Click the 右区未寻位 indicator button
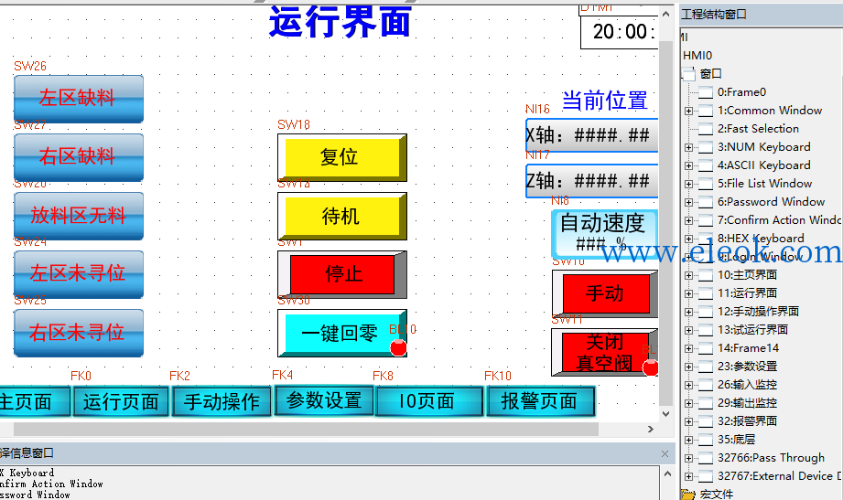The height and width of the screenshot is (500, 843). [x=79, y=333]
